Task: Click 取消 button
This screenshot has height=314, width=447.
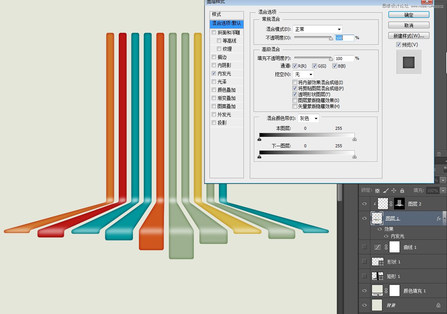Action: [409, 25]
